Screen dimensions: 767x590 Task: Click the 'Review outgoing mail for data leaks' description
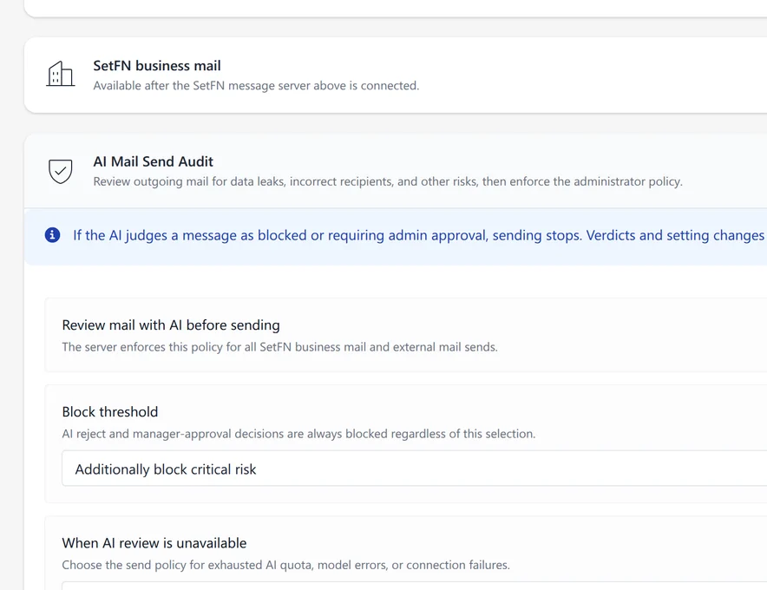[388, 181]
